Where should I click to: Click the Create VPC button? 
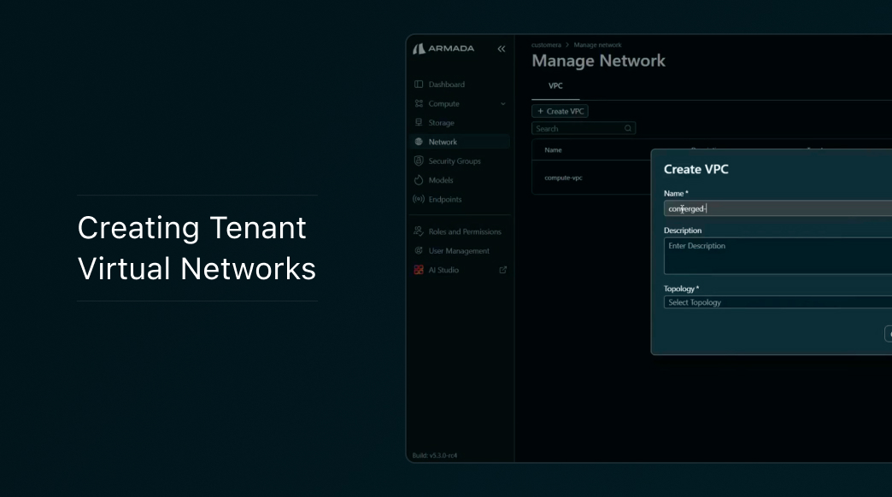coord(560,111)
